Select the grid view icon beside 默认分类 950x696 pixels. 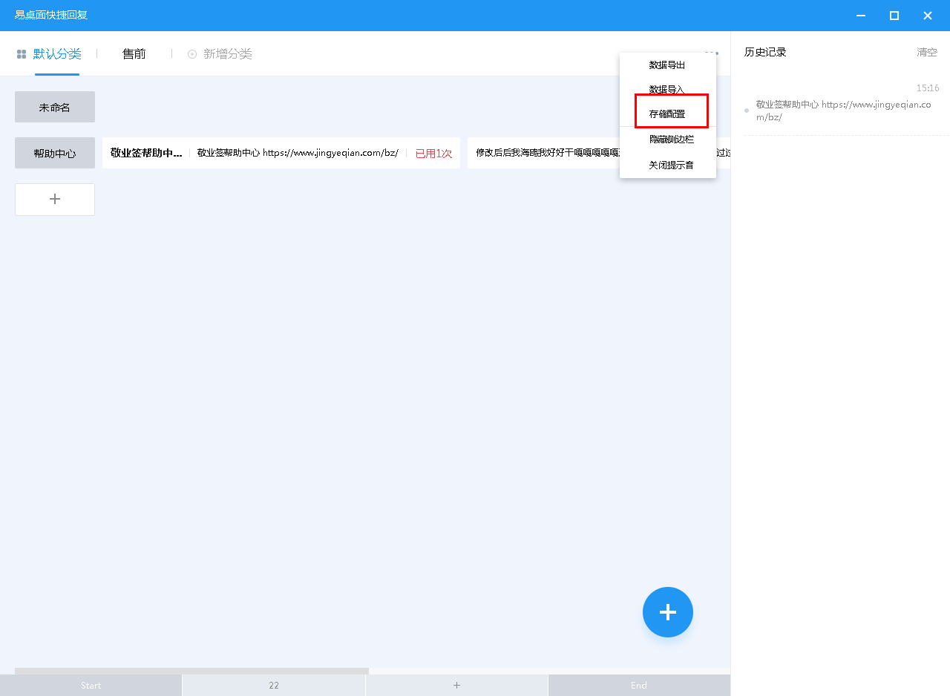pos(21,53)
